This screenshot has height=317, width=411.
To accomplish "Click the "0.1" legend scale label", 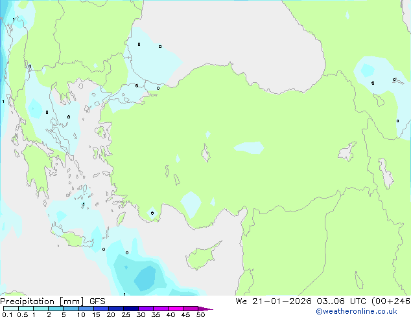I will 7,314.
